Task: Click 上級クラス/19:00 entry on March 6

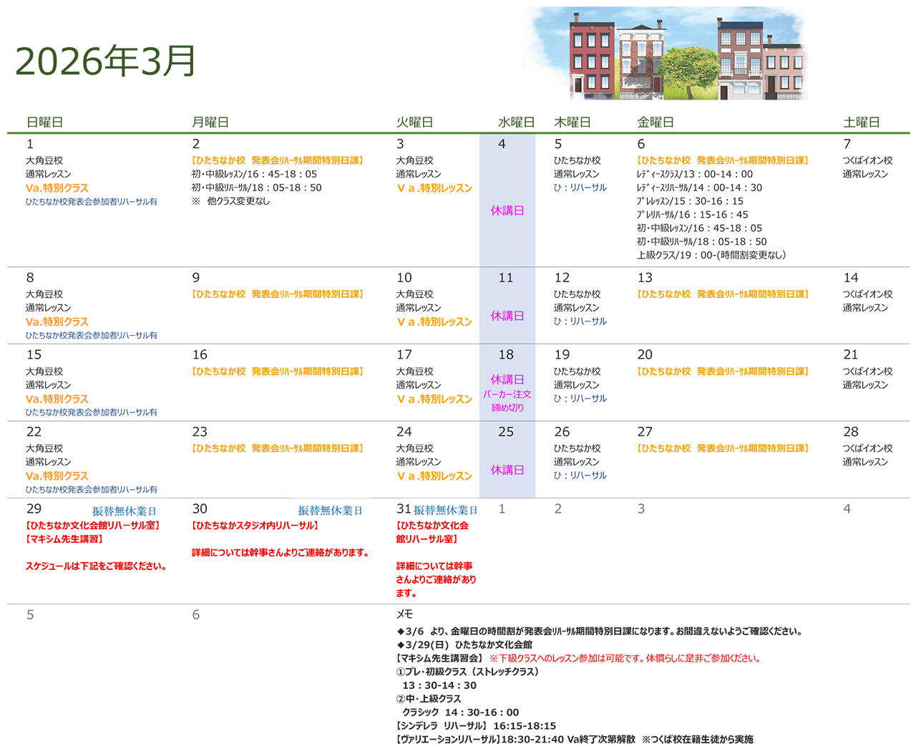Action: tap(711, 255)
